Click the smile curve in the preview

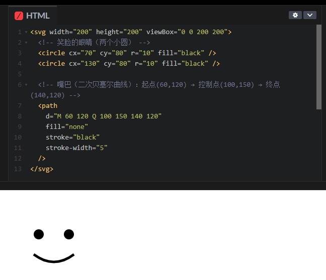pos(54,258)
